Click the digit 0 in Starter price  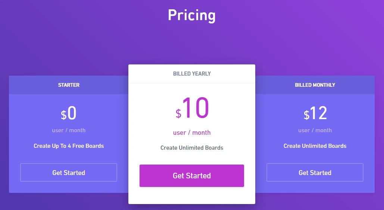click(x=72, y=113)
